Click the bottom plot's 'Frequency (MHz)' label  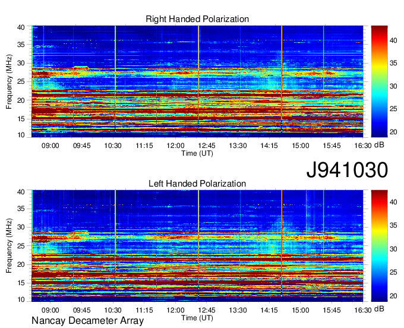(x=9, y=246)
